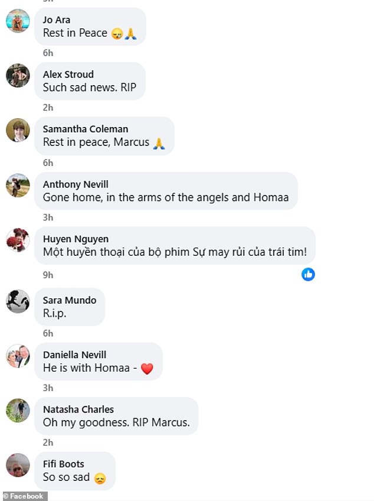Click the 9h timestamp under Huyen Nguyen's comment
The width and height of the screenshot is (374, 501).
point(48,275)
